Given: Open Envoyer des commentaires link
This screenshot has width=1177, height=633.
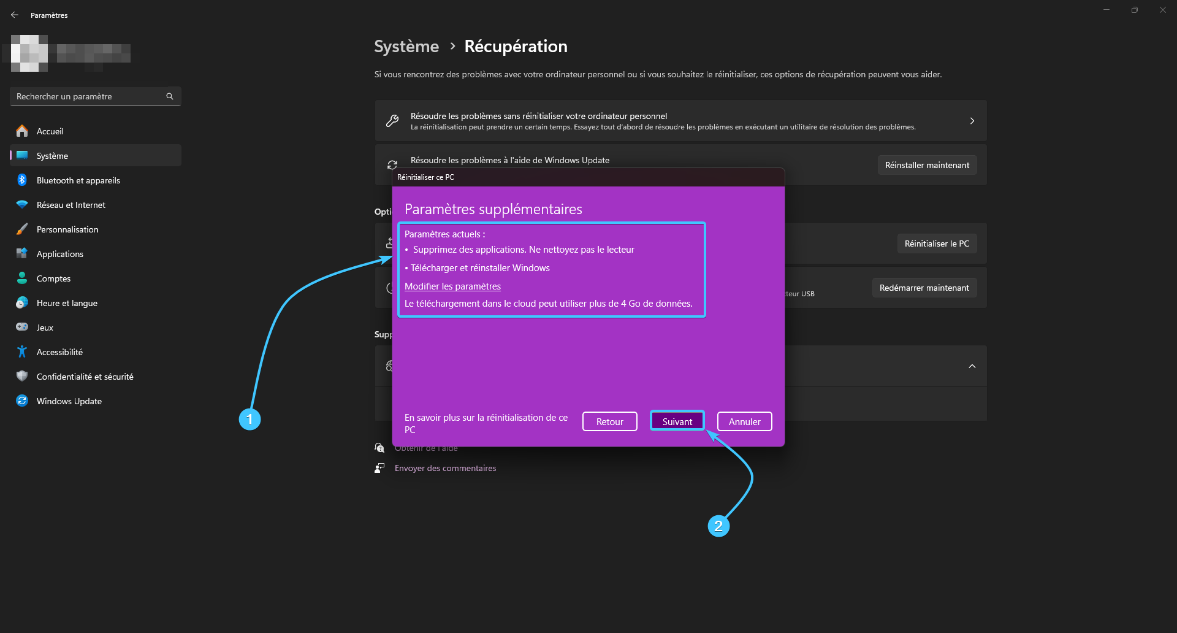Looking at the screenshot, I should pyautogui.click(x=446, y=468).
